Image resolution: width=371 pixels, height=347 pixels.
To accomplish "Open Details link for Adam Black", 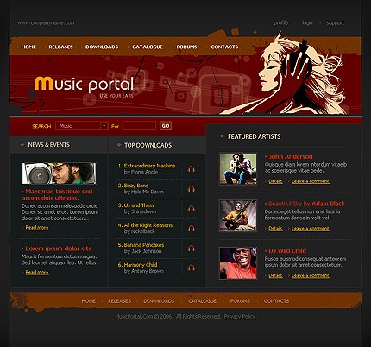I will [x=275, y=229].
